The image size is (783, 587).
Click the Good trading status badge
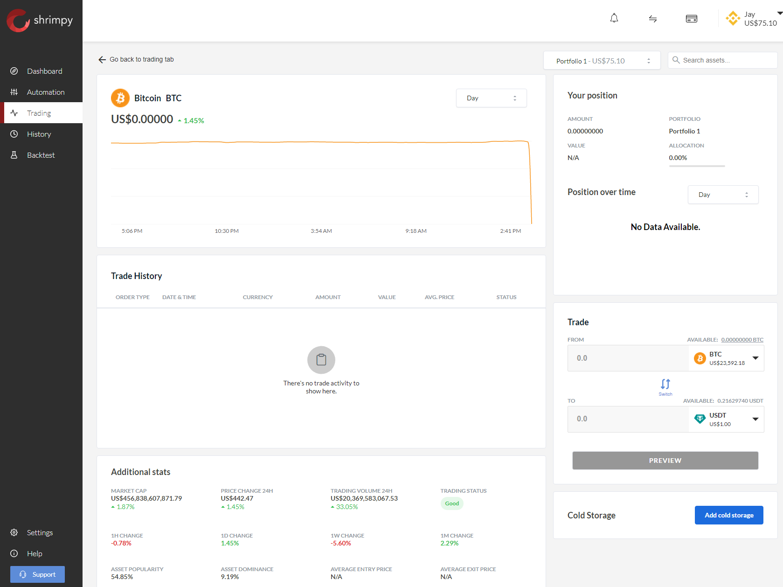pyautogui.click(x=452, y=503)
